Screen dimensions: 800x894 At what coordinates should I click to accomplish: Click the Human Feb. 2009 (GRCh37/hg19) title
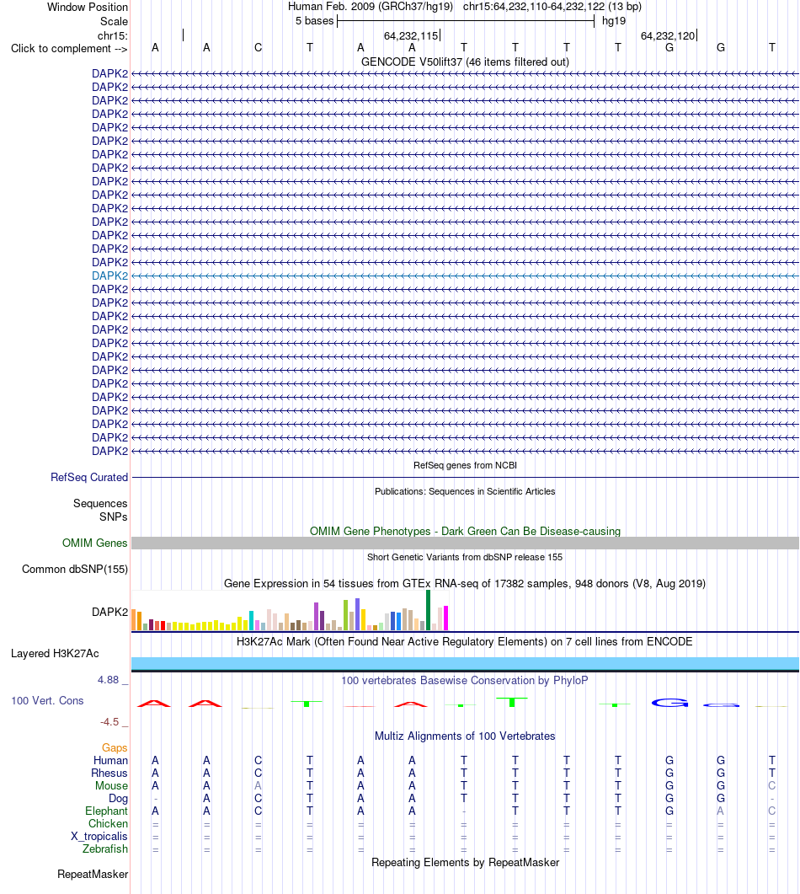[x=371, y=6]
